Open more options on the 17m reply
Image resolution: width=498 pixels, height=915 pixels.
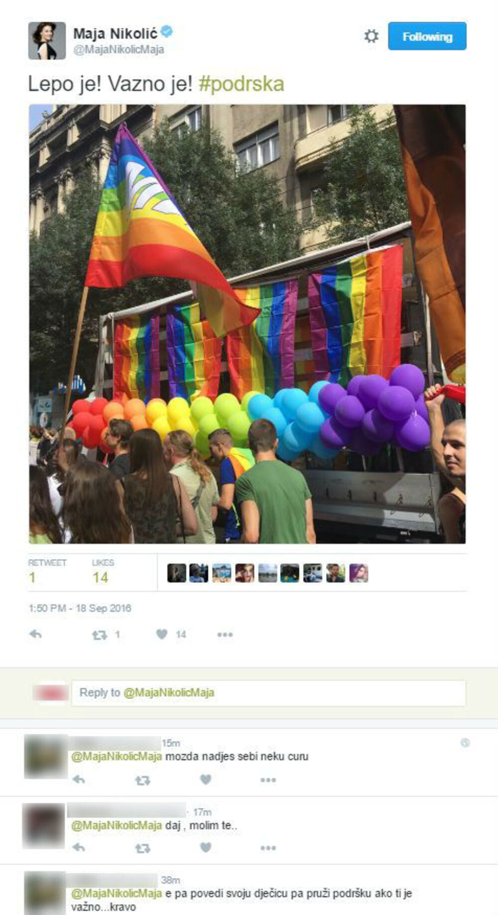(x=268, y=848)
